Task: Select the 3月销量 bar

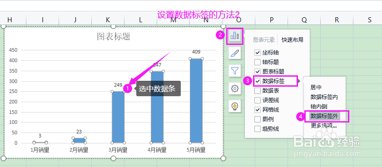Action: (118, 117)
